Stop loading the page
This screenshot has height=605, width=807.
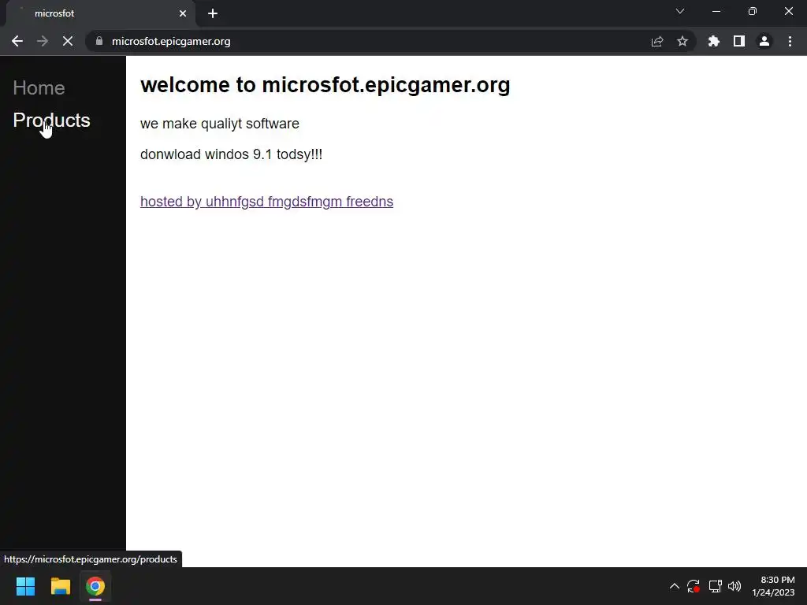68,41
